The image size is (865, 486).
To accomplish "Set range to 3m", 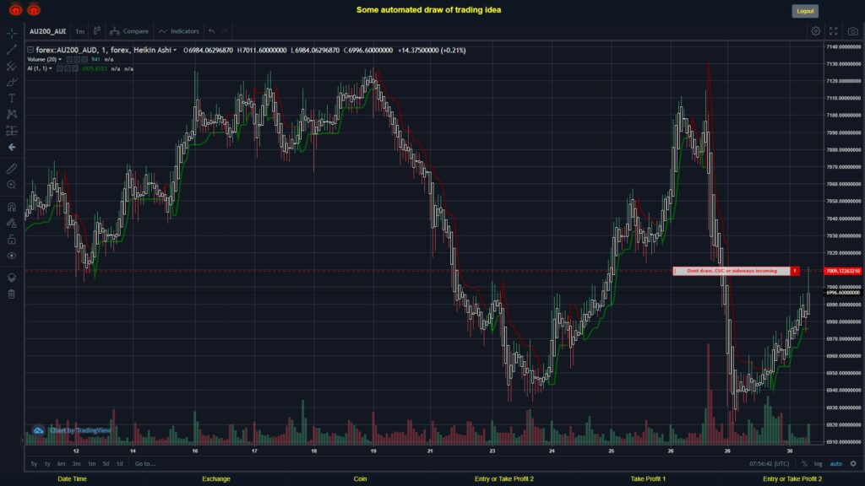I will click(x=76, y=464).
